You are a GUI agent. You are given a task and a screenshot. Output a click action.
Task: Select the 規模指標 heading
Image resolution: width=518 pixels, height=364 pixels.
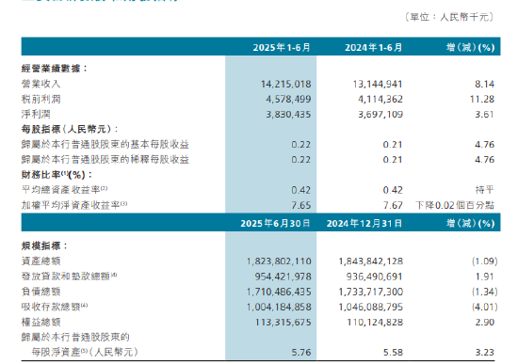(44, 245)
